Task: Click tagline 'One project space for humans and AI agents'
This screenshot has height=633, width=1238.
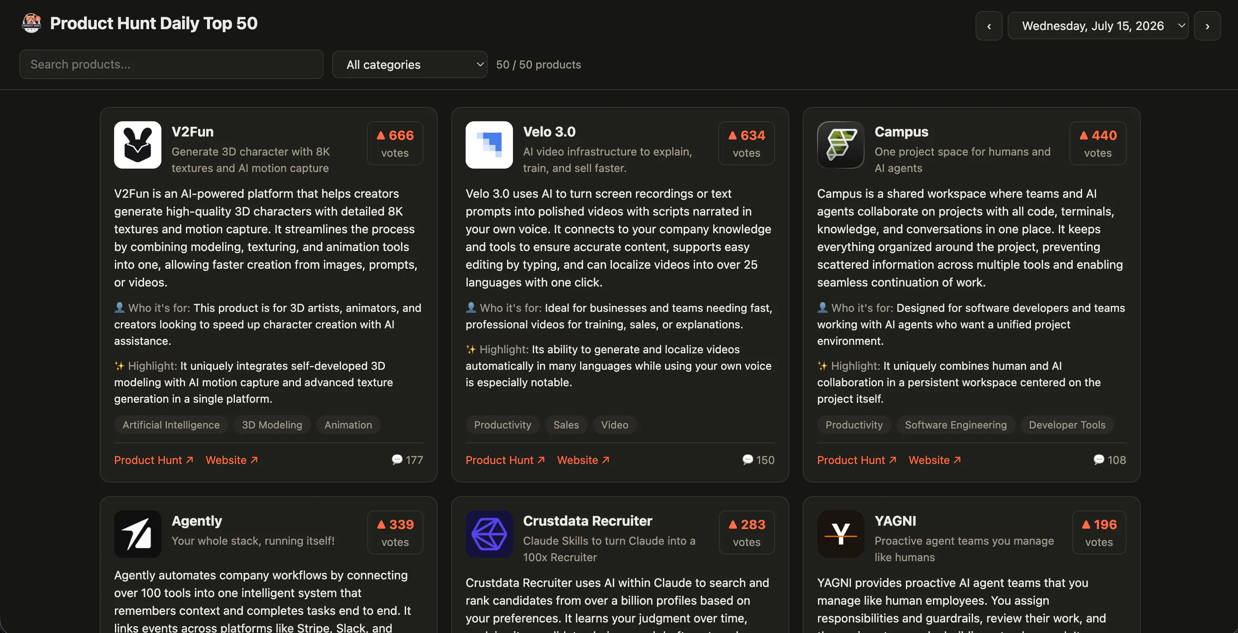Action: [963, 160]
